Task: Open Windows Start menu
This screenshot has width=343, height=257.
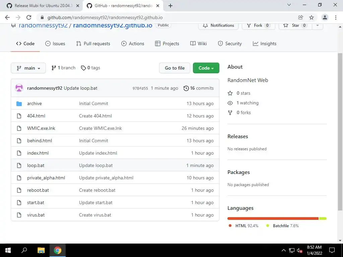Action: click(x=8, y=250)
